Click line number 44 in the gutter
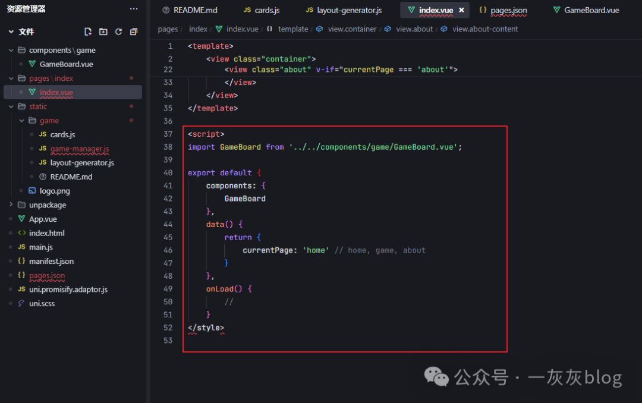 [x=168, y=224]
